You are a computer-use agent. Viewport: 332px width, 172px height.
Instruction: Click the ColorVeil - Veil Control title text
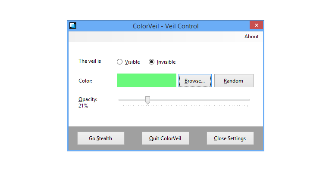[166, 26]
